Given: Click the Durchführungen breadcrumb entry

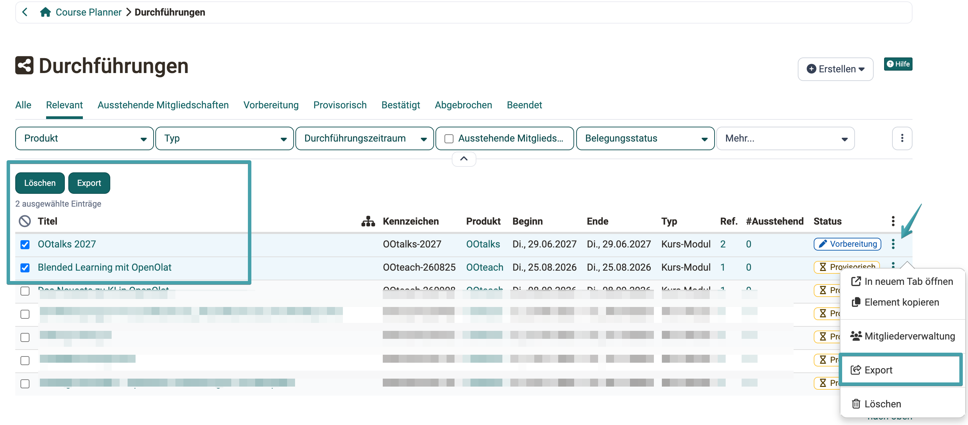Looking at the screenshot, I should click(170, 12).
